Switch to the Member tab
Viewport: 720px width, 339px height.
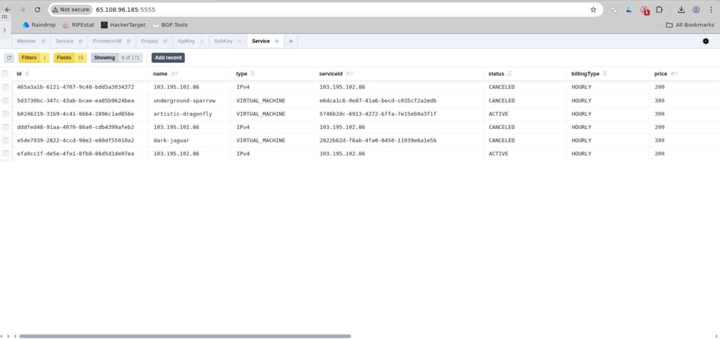[x=27, y=41]
